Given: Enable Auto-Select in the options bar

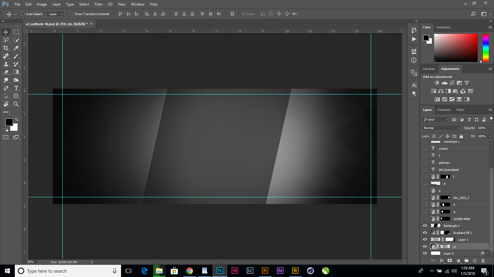Looking at the screenshot, I should (23, 14).
